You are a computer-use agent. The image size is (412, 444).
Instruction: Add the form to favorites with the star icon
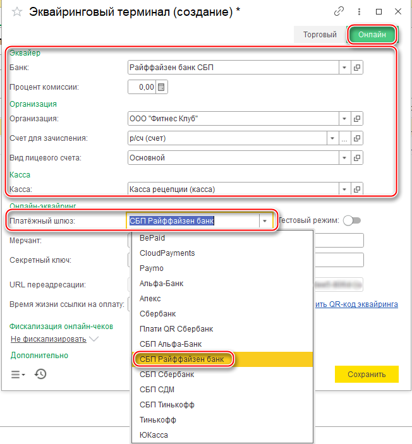[x=17, y=12]
